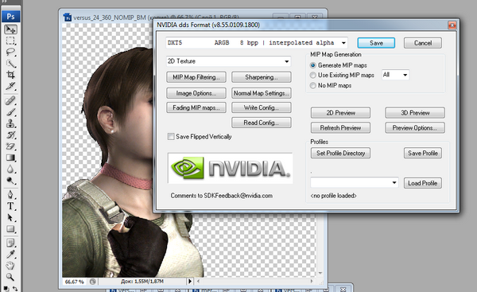The height and width of the screenshot is (292, 477).
Task: Select the Dodge tool
Action: click(10, 181)
